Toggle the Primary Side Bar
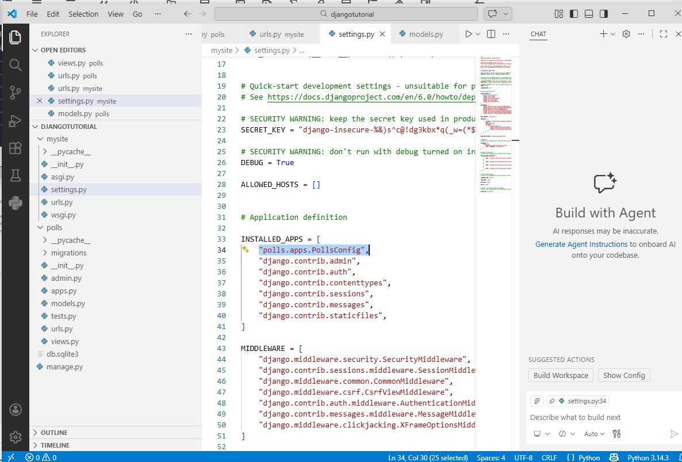Viewport: 682px width, 462px height. tap(574, 14)
